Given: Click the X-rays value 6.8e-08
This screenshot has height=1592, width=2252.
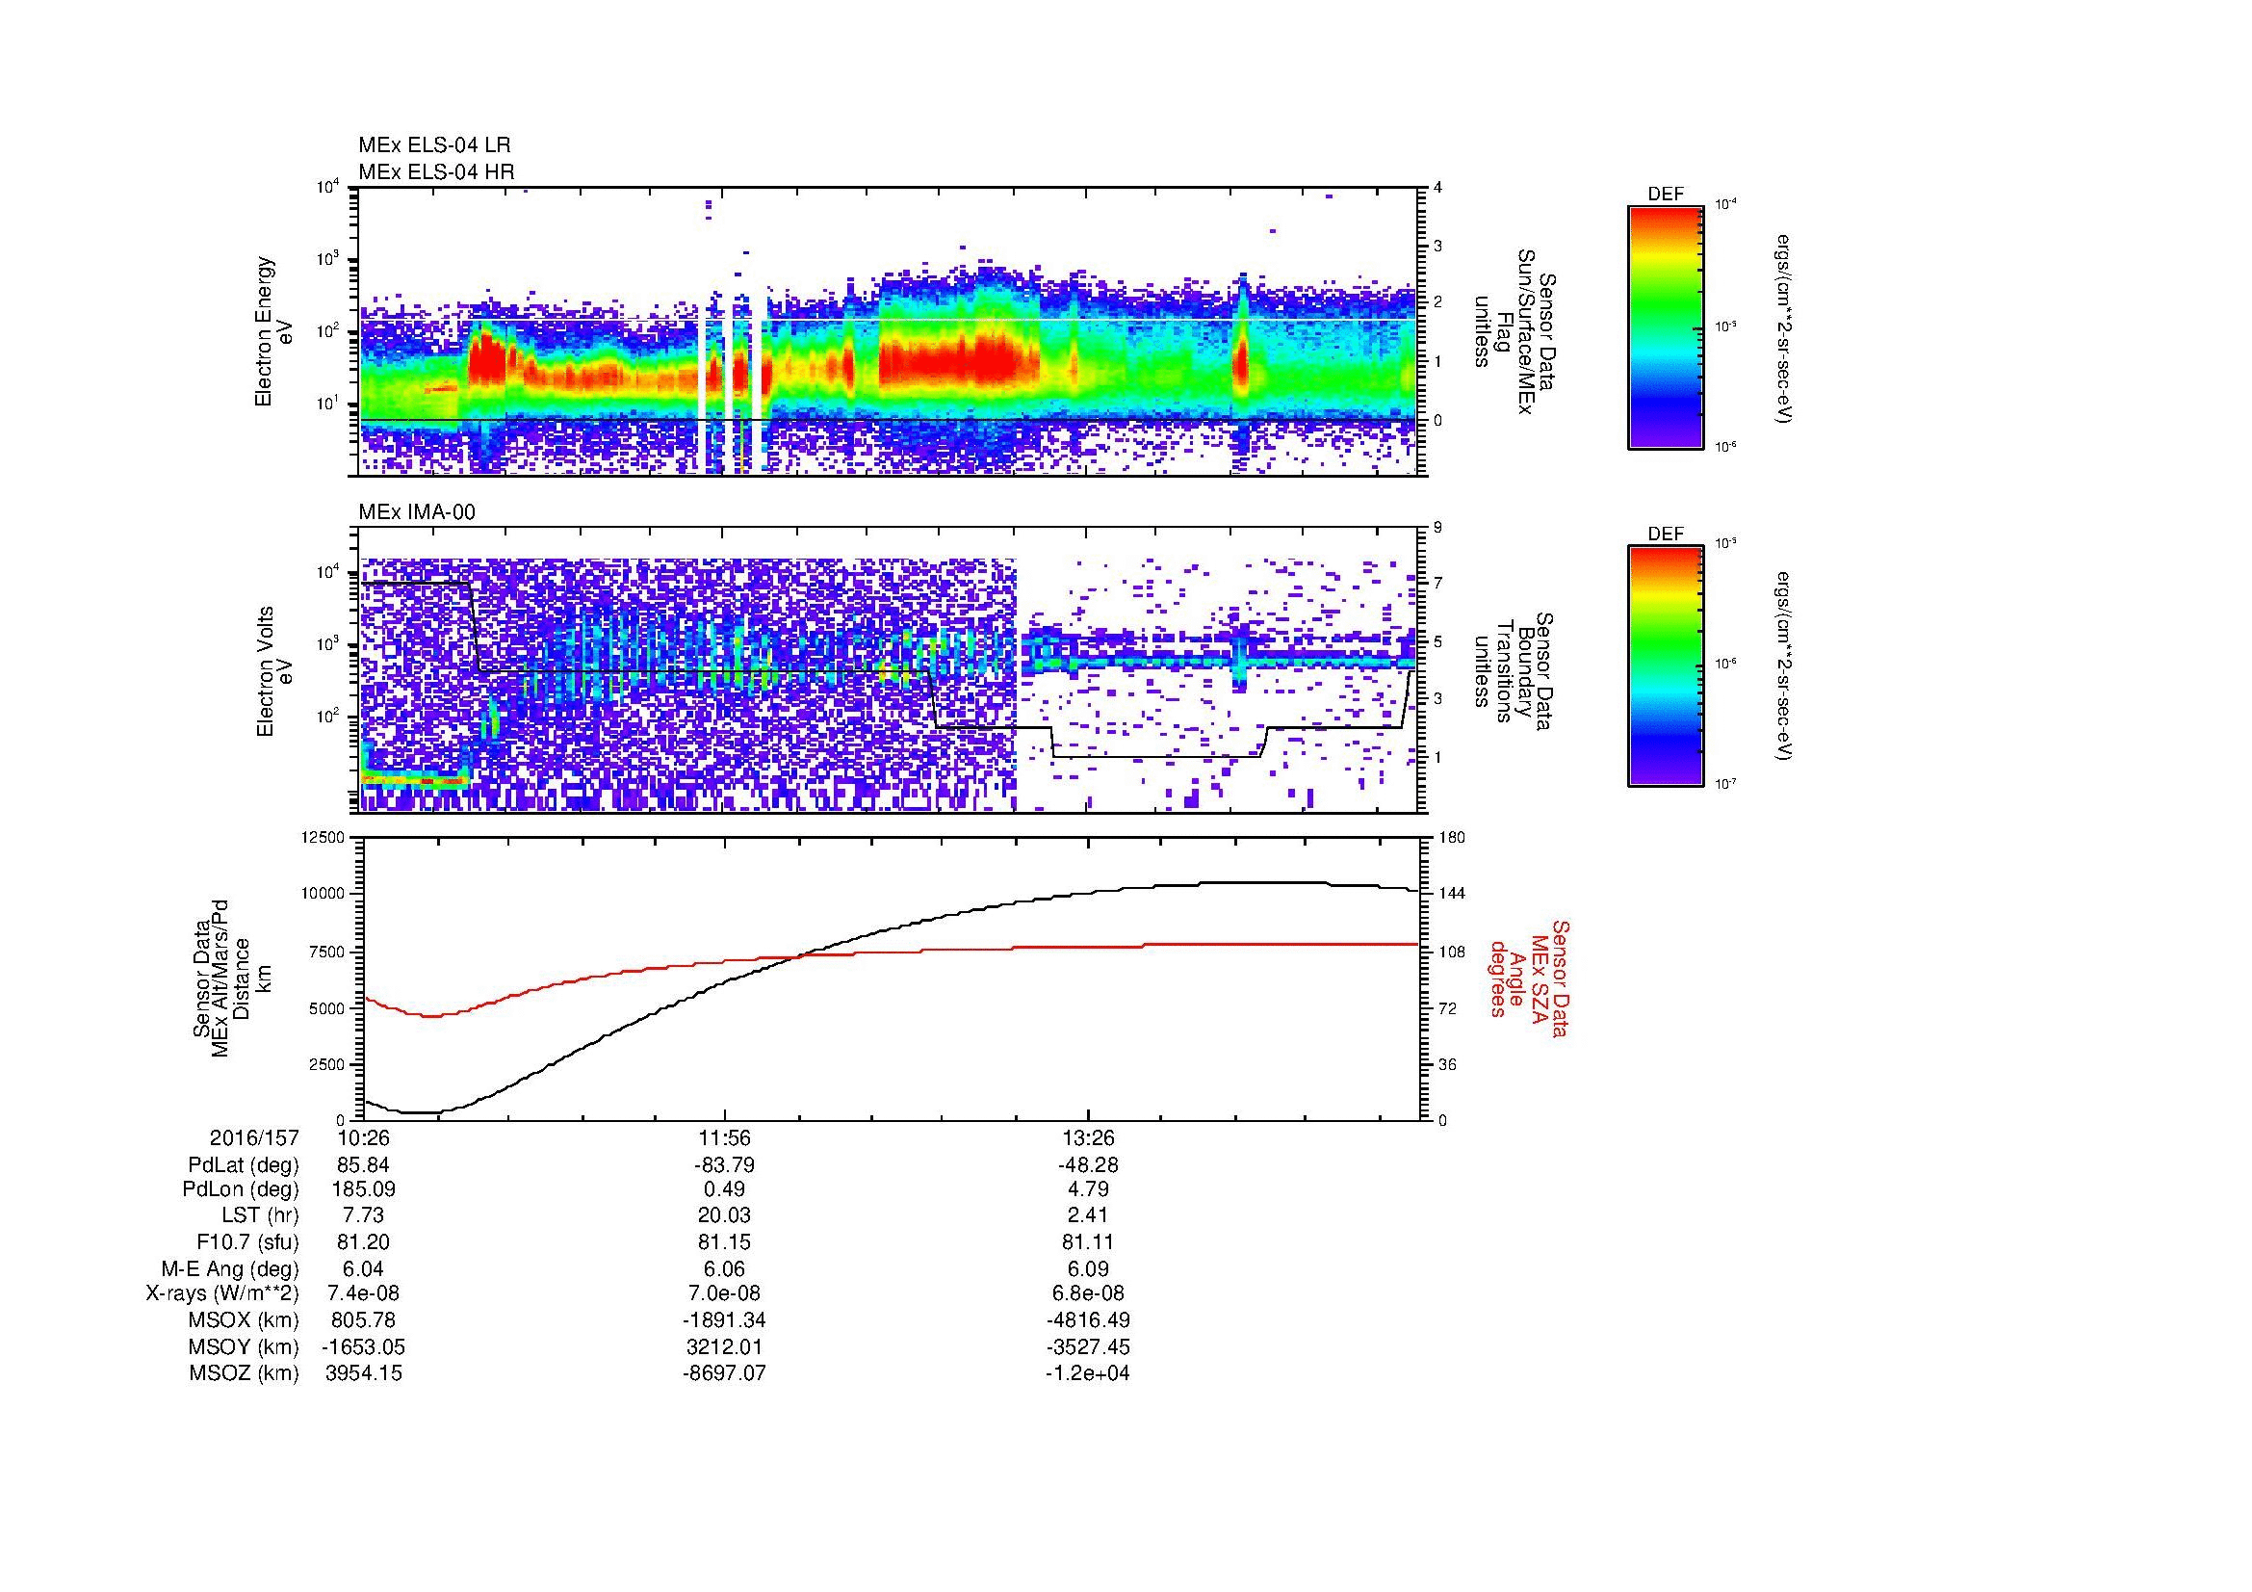Looking at the screenshot, I should (1088, 1293).
